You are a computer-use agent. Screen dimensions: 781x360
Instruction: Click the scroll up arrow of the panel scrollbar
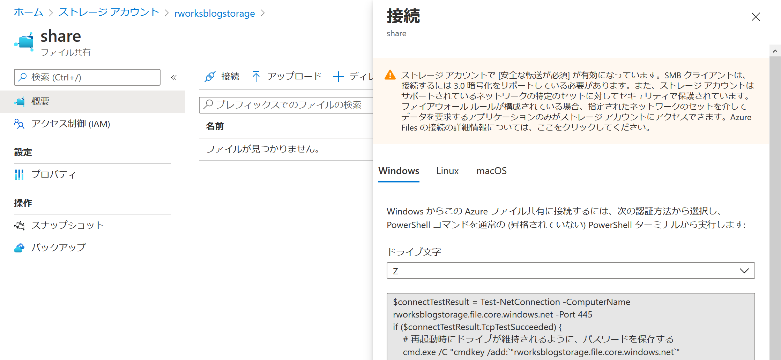point(775,51)
